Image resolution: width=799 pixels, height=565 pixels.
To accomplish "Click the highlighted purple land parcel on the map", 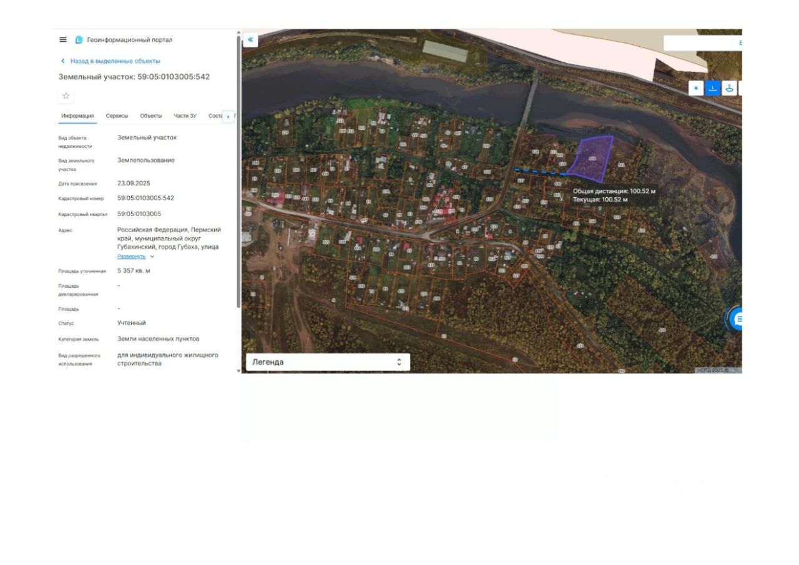I will tap(591, 159).
